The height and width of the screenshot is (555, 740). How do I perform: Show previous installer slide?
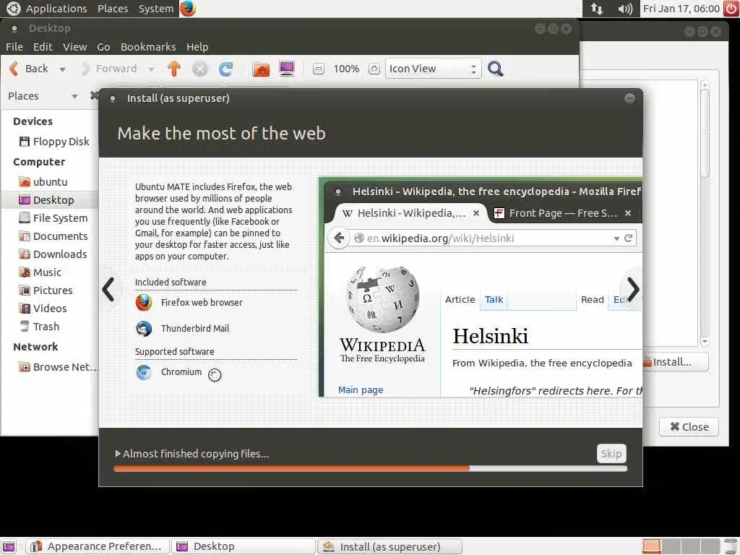coord(108,289)
